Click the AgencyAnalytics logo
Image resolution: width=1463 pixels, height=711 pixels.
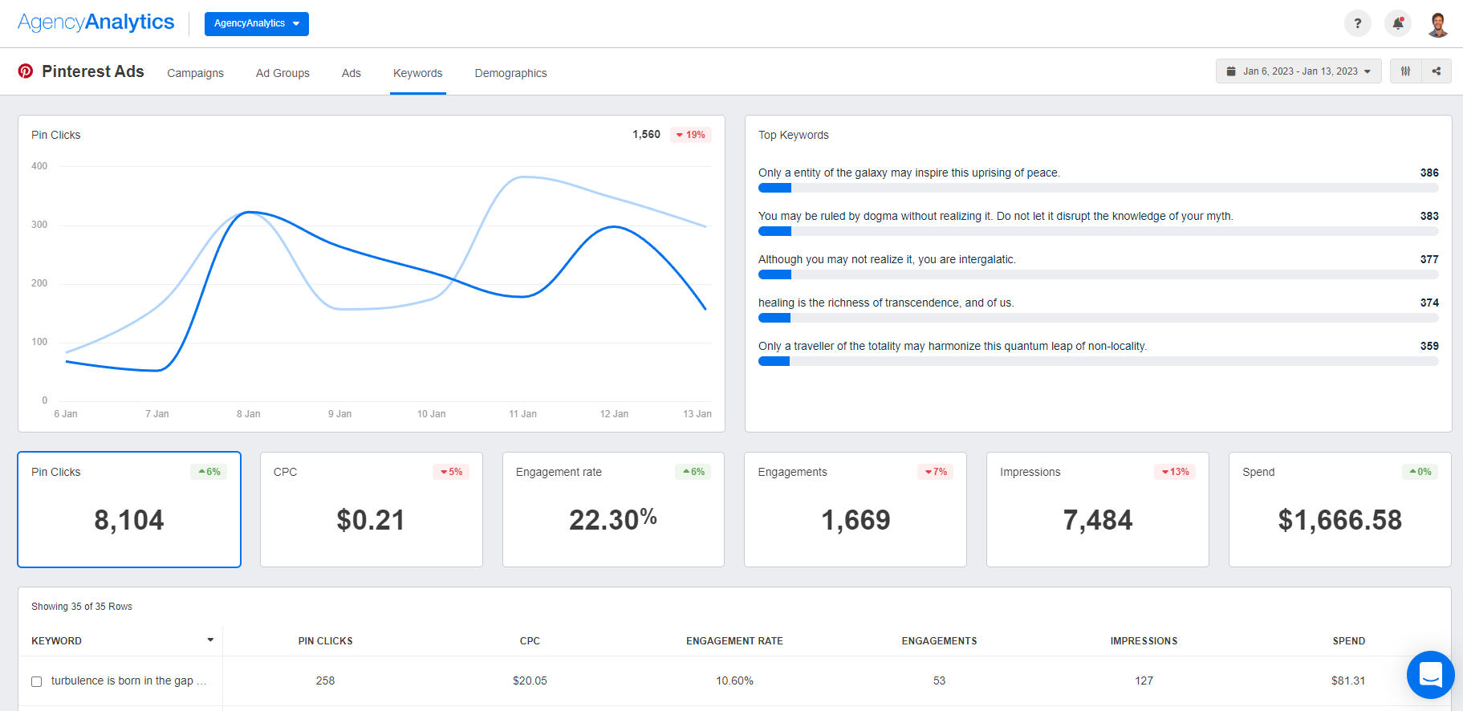click(x=96, y=22)
